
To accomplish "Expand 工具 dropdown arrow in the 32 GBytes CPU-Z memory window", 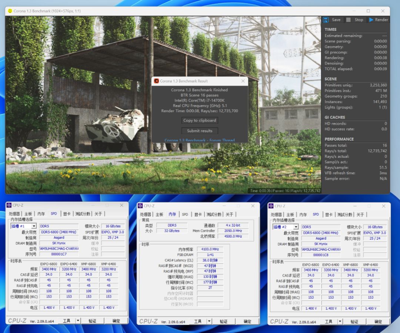I will (209, 321).
